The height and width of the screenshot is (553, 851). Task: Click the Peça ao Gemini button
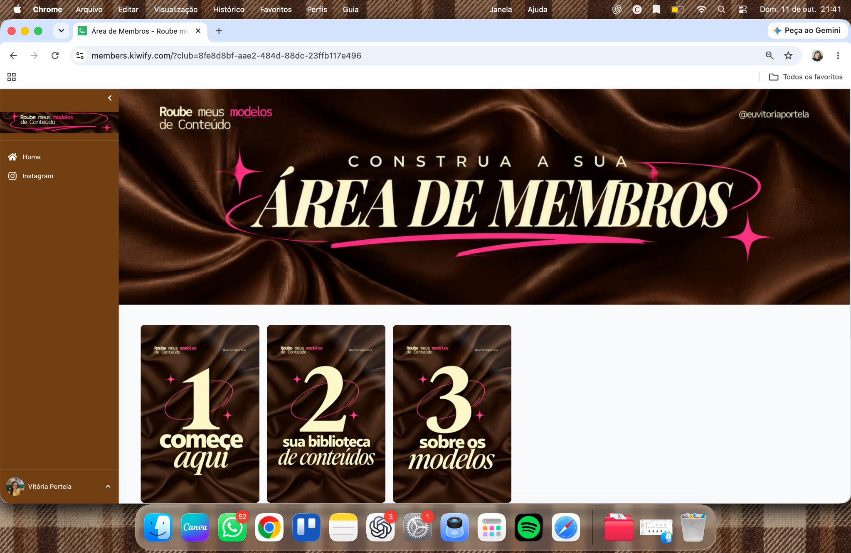click(807, 31)
